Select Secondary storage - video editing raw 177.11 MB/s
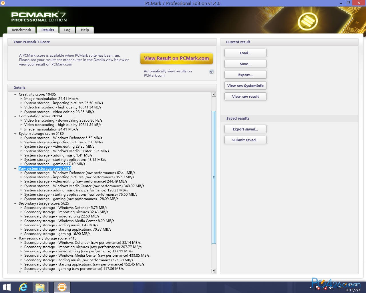Image resolution: width=366 pixels, height=293 pixels. [78, 251]
